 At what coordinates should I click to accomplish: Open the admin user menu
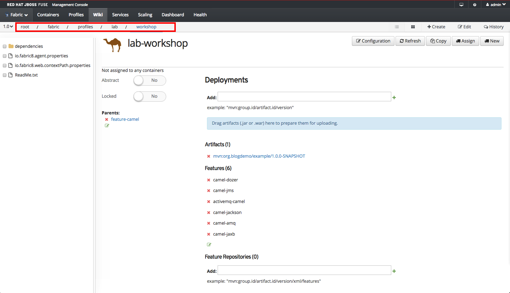tap(495, 5)
